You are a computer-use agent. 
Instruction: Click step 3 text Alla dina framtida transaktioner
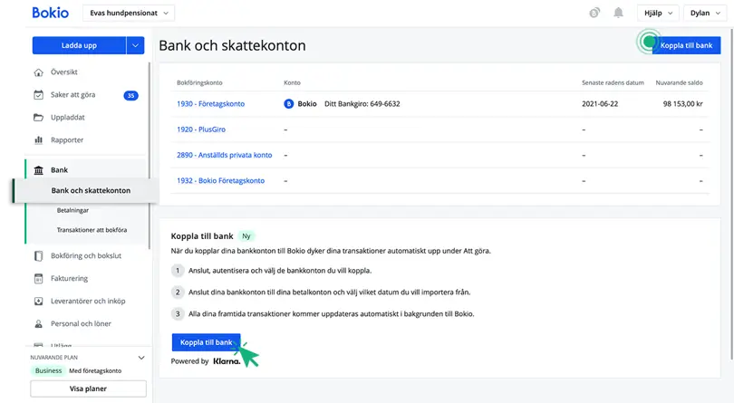coord(332,314)
